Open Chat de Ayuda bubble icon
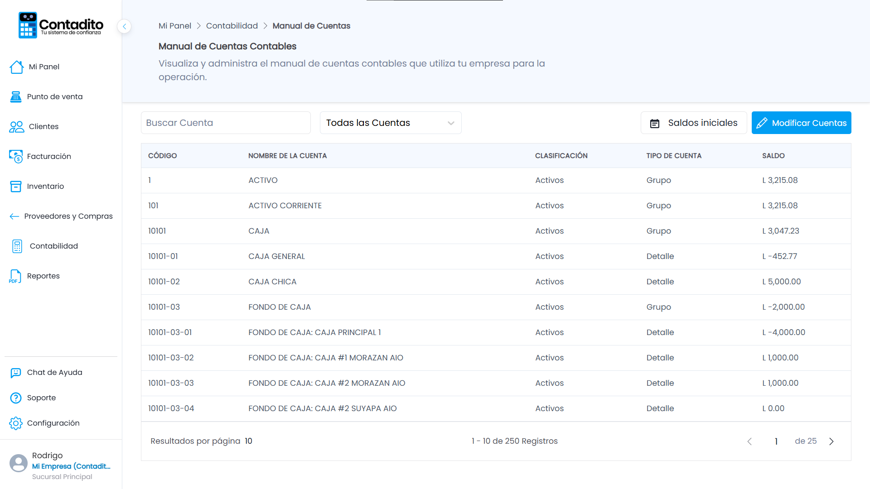The width and height of the screenshot is (870, 489). (x=16, y=373)
